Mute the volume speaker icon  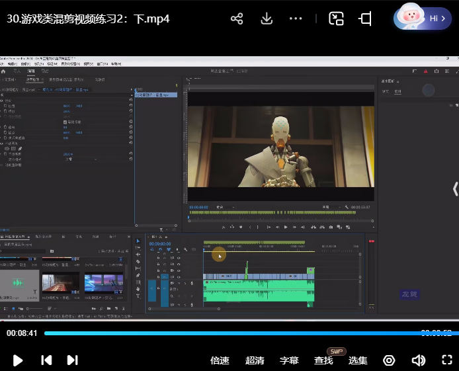[x=418, y=360]
